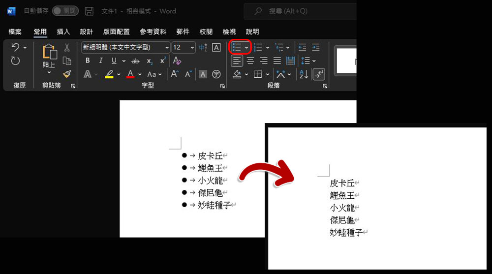Image resolution: width=492 pixels, height=274 pixels.
Task: Apply strikethrough formatting
Action: pyautogui.click(x=135, y=61)
